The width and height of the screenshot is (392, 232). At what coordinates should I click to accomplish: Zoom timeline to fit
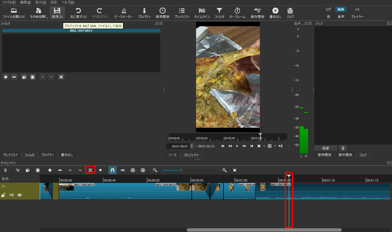(x=235, y=170)
